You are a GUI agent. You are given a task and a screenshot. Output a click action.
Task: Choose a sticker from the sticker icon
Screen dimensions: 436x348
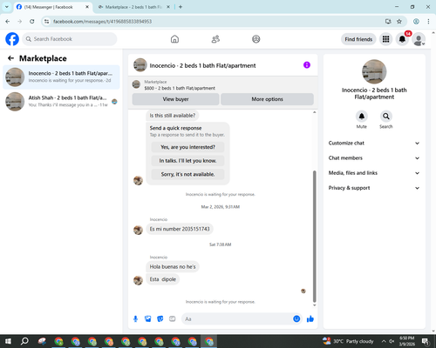(x=160, y=319)
